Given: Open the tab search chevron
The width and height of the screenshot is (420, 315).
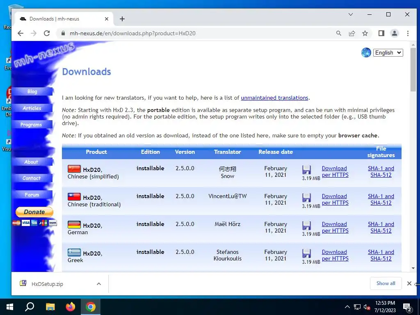Looking at the screenshot, I should [x=350, y=14].
